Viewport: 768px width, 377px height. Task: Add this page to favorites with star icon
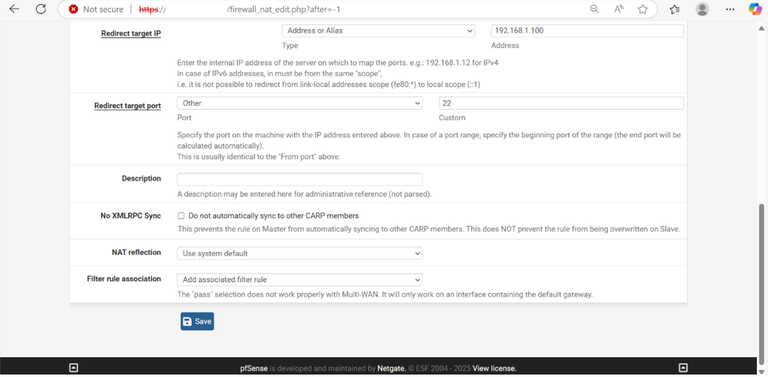tap(643, 9)
